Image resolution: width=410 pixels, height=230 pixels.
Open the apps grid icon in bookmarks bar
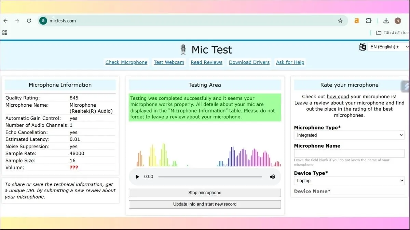(5, 33)
